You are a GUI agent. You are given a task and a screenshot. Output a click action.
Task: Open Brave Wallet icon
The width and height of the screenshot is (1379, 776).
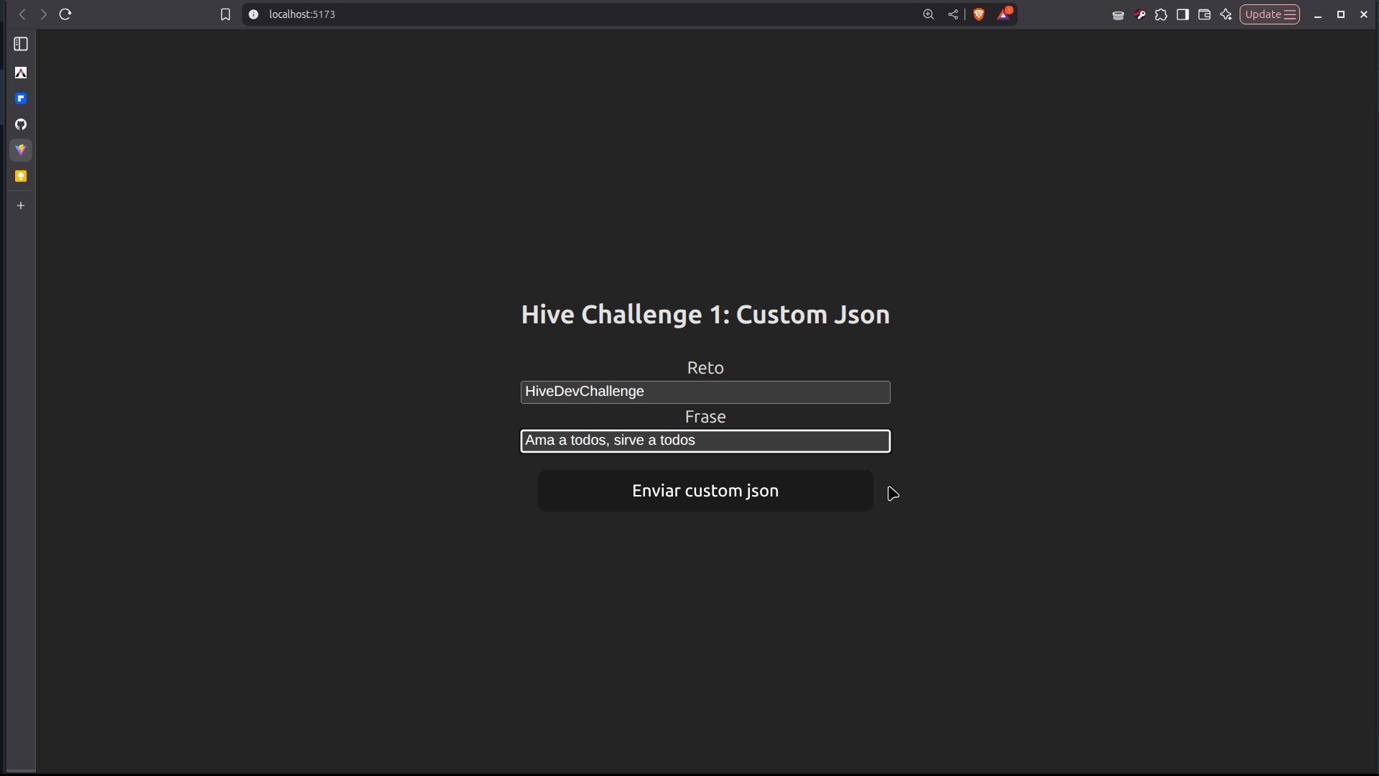point(1204,14)
